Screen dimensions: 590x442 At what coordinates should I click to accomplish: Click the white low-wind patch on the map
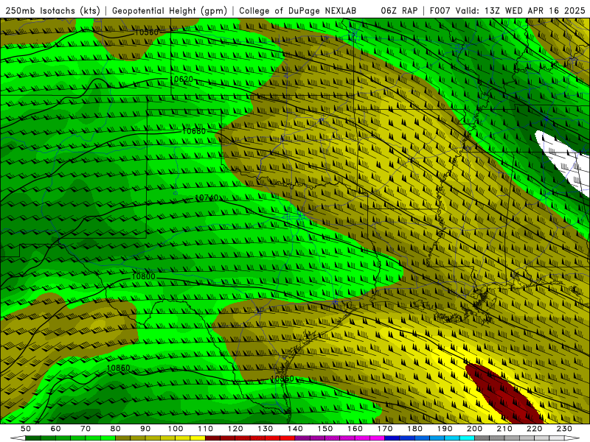[x=564, y=161]
